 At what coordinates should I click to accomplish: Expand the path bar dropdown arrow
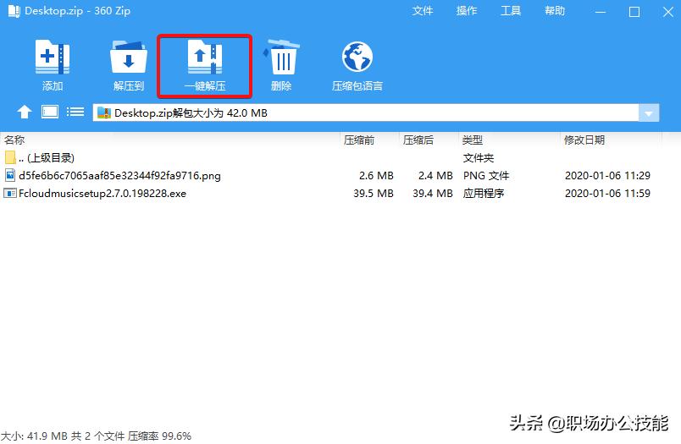tap(649, 113)
